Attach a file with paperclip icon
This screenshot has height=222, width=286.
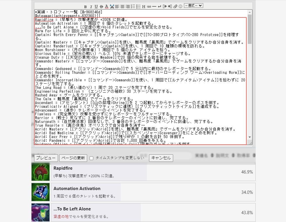pyautogui.click(x=175, y=6)
